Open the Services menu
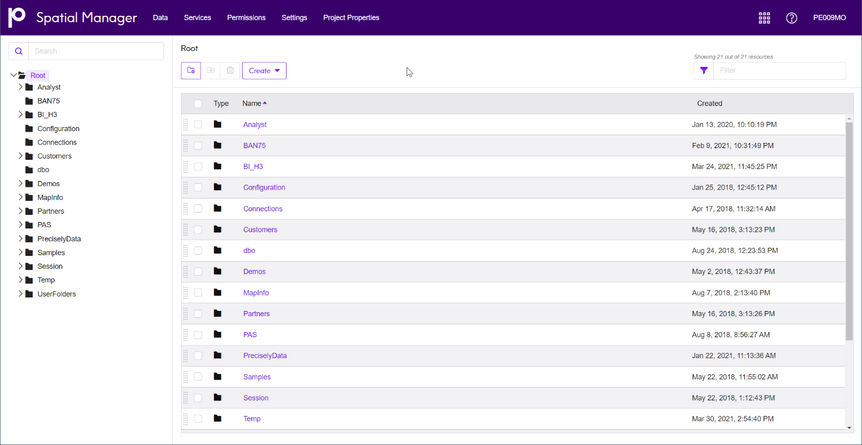 tap(197, 18)
